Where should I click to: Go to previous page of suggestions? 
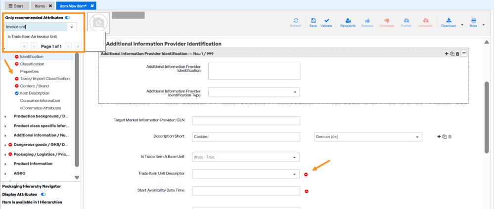(34, 46)
